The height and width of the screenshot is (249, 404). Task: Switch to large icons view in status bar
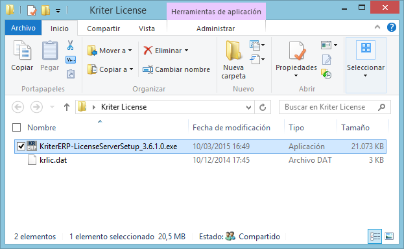coord(389,236)
